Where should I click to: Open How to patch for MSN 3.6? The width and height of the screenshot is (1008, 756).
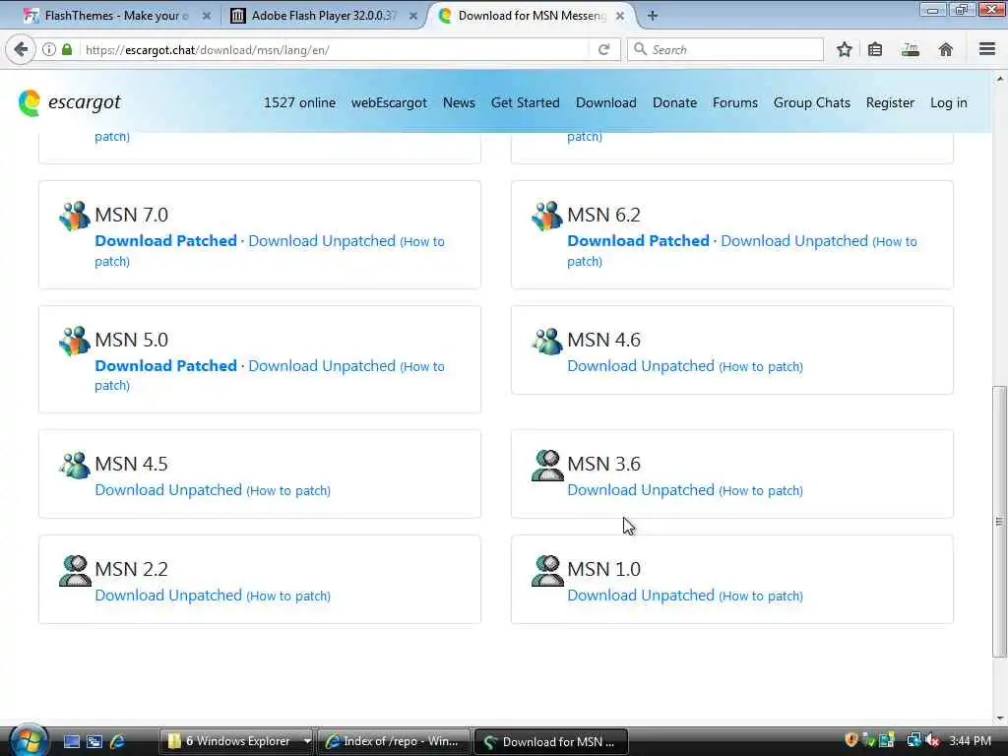(761, 490)
